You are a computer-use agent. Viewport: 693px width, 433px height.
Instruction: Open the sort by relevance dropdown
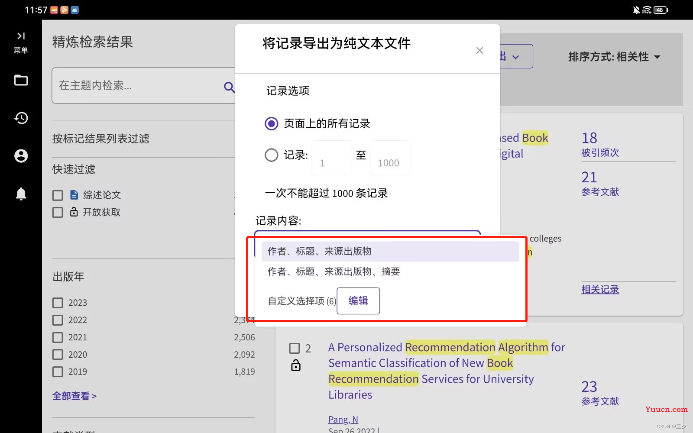[614, 57]
